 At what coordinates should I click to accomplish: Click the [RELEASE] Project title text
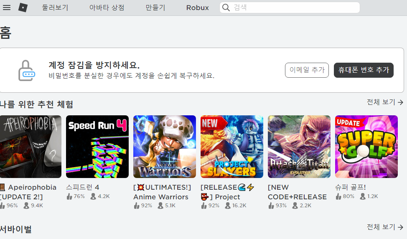coord(227,192)
